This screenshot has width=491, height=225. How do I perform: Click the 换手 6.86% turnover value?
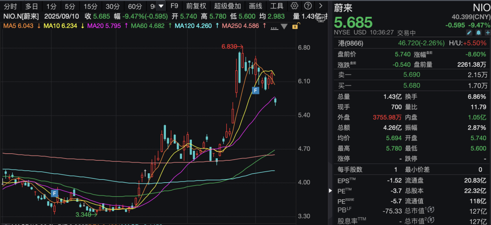(478, 97)
